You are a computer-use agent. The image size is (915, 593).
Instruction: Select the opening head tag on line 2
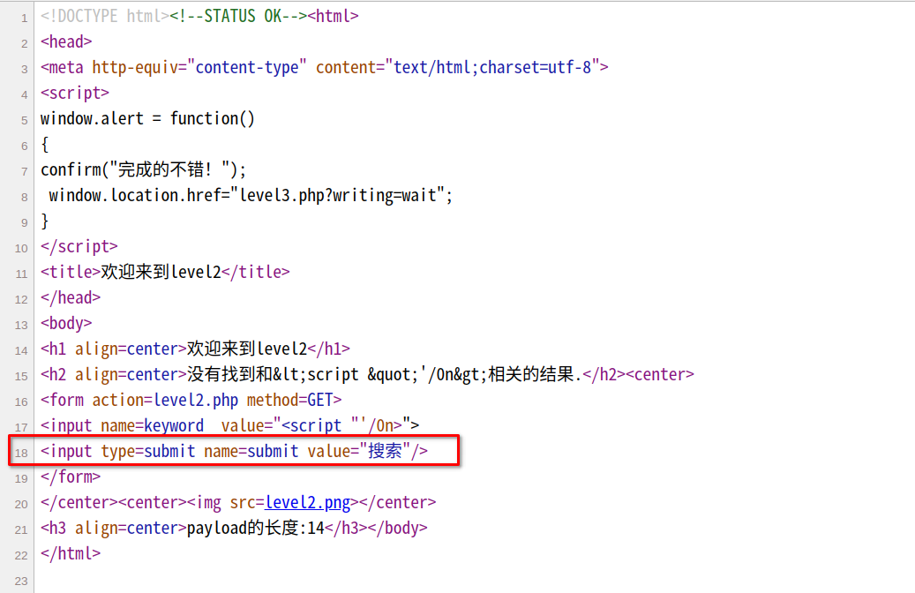click(66, 41)
